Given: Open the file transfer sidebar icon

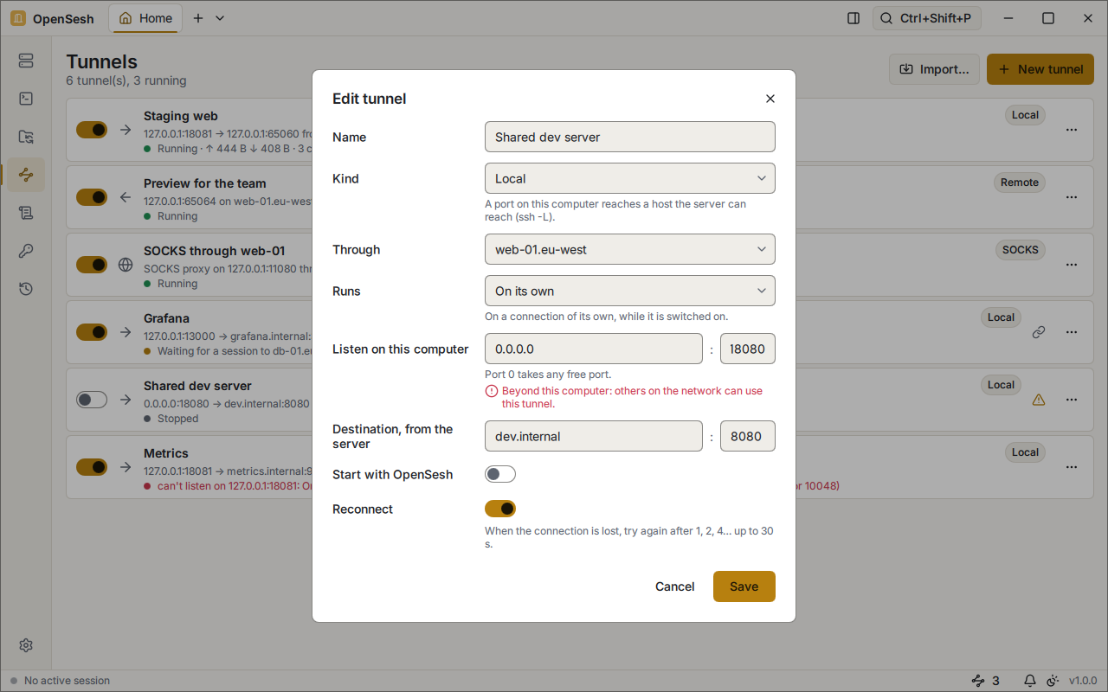Looking at the screenshot, I should 26,137.
